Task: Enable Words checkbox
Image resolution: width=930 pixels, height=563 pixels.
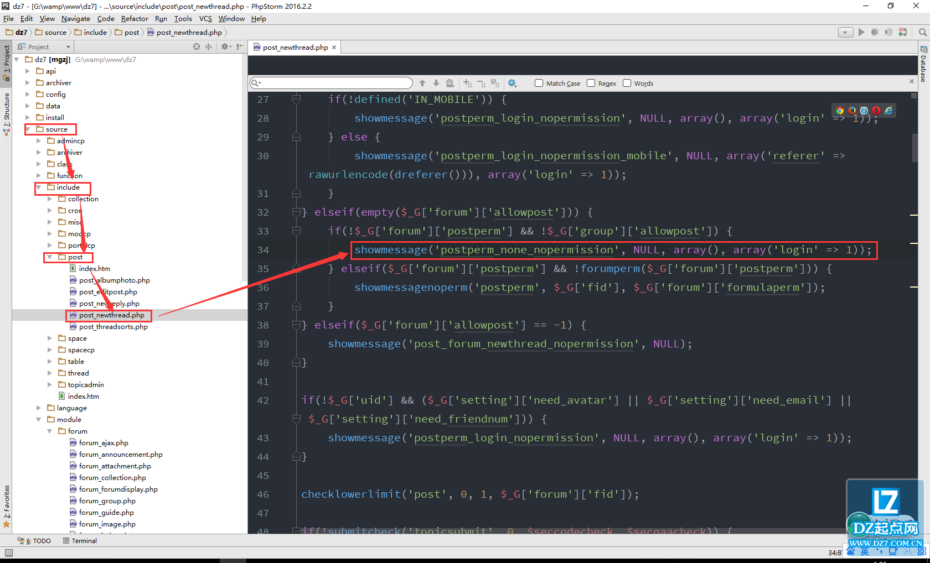Action: (x=627, y=83)
